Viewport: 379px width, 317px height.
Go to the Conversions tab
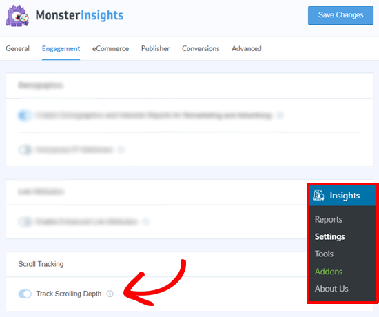201,49
